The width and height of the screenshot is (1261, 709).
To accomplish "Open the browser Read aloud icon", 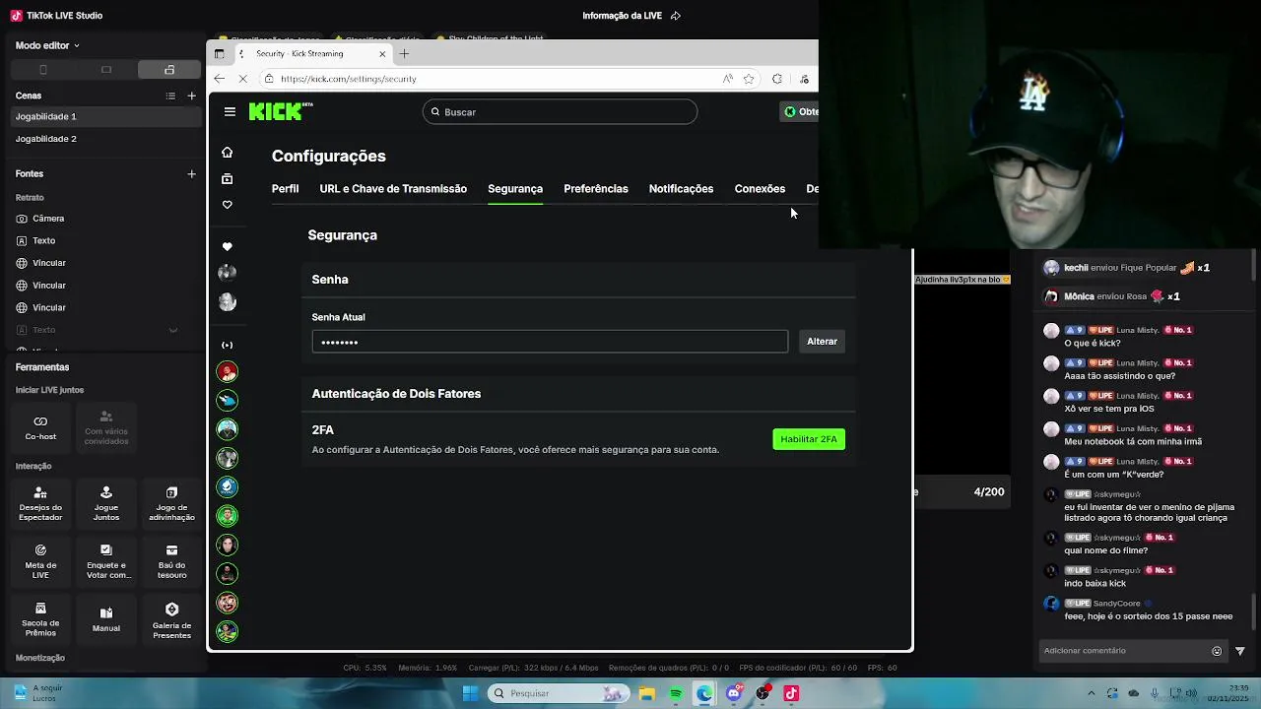I will [x=727, y=79].
